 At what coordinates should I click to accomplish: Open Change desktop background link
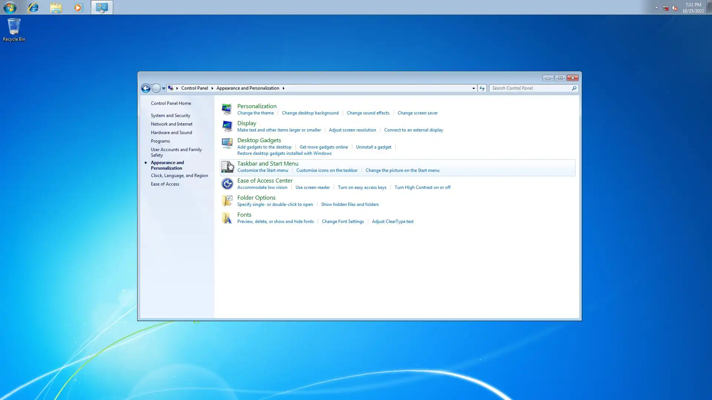coord(310,113)
